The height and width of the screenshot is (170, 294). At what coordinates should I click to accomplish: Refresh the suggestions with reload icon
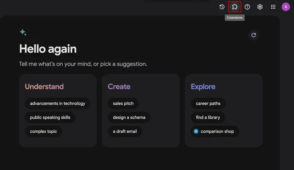pos(253,35)
